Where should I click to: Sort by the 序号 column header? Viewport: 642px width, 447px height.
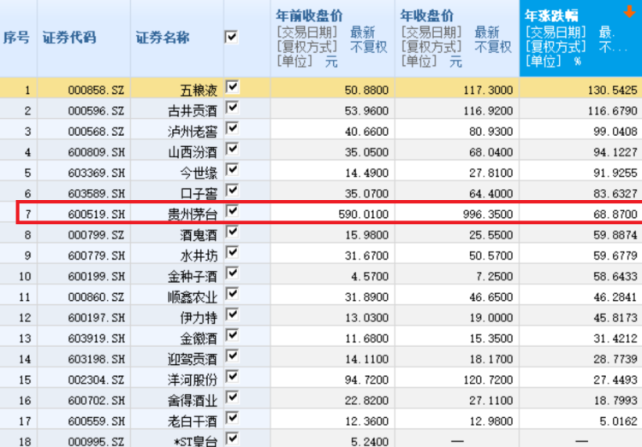pos(16,38)
